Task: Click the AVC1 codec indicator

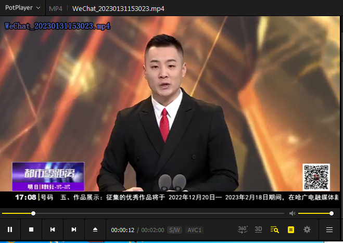Action: (195, 230)
